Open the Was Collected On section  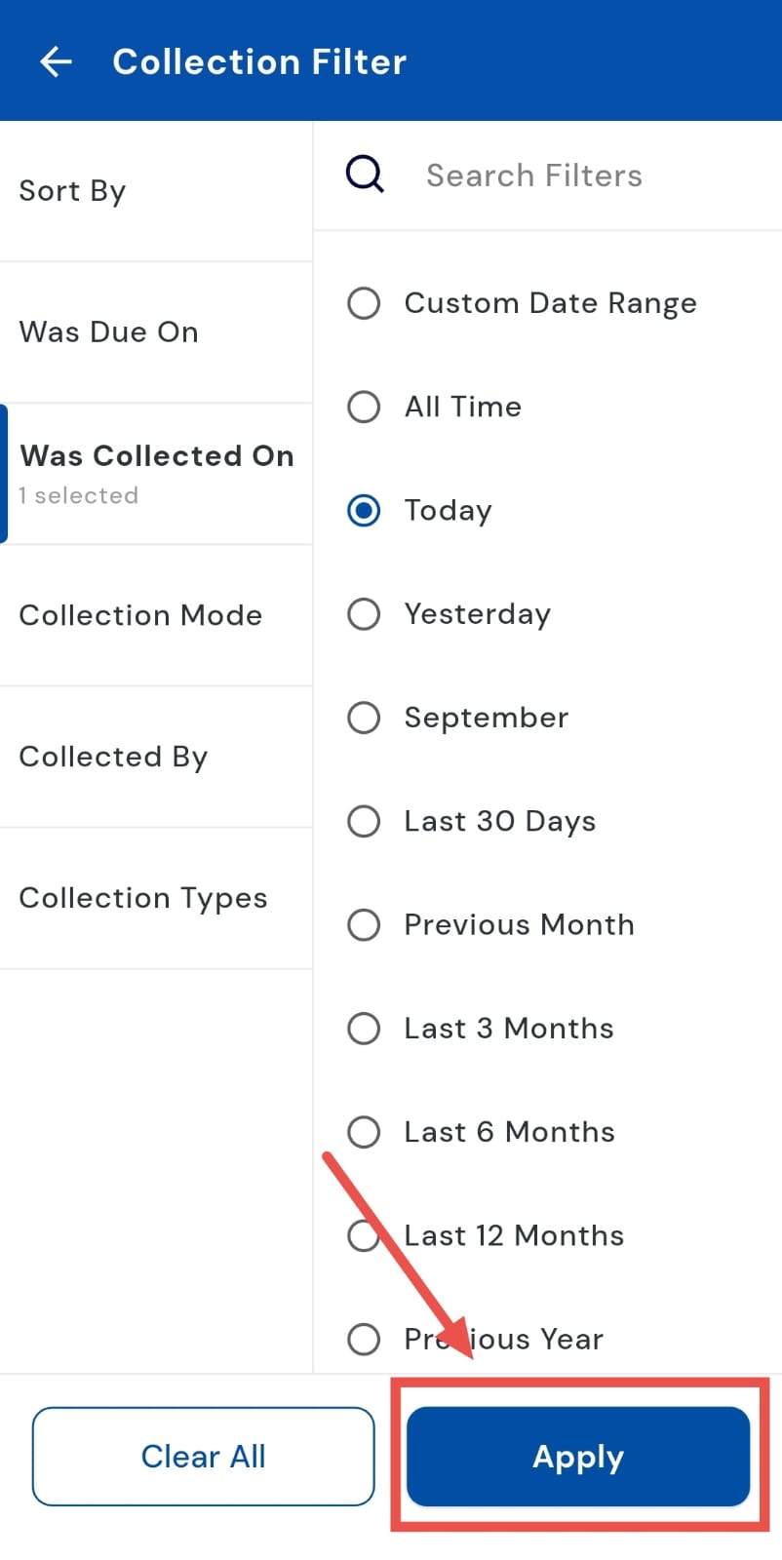(156, 474)
